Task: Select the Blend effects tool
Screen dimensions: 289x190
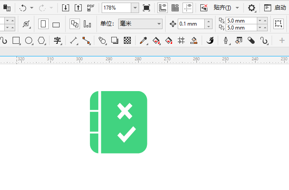Action: click(x=102, y=40)
